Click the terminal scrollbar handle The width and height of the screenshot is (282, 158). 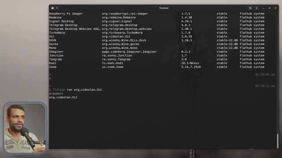278,141
